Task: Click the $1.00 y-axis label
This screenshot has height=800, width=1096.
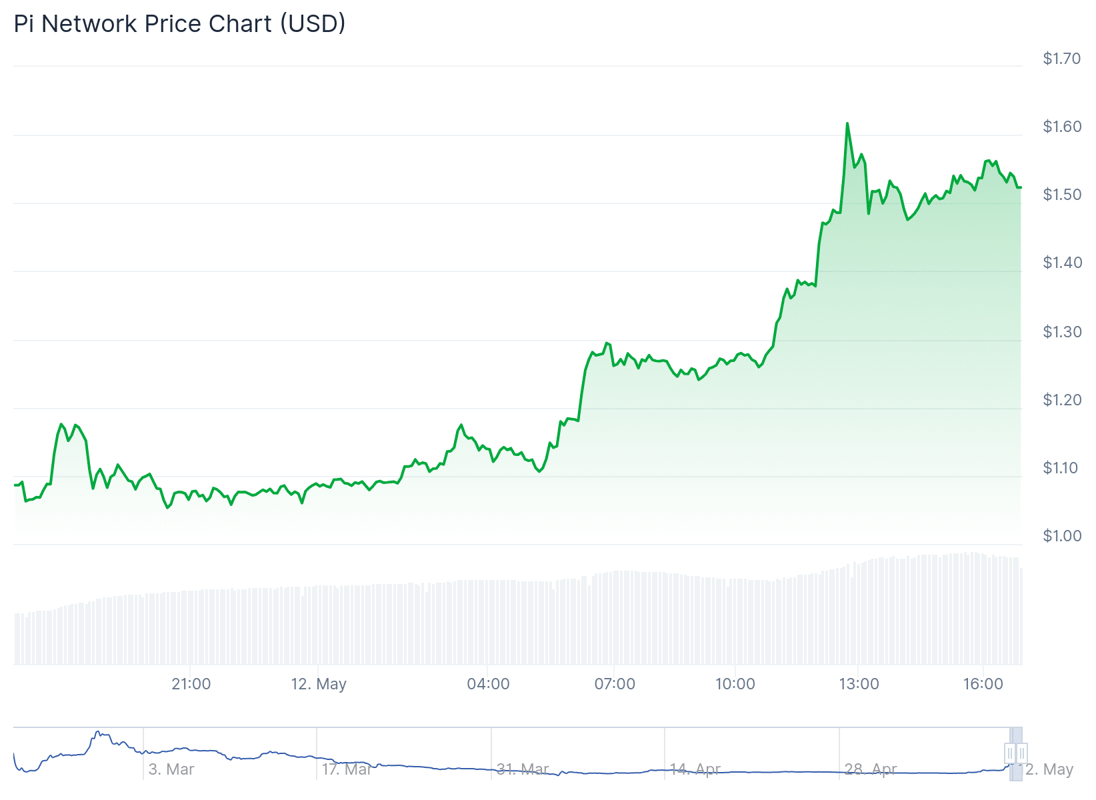Action: [x=1062, y=536]
